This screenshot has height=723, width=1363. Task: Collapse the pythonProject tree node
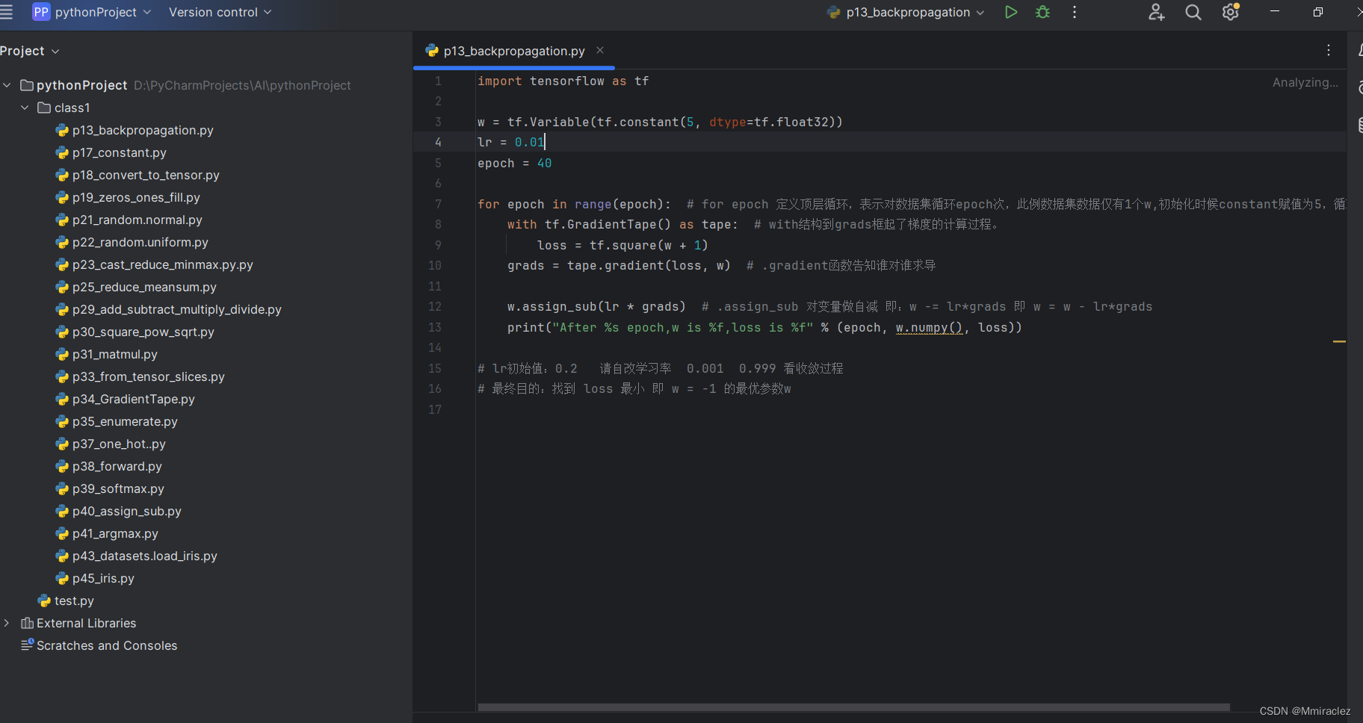(x=7, y=85)
